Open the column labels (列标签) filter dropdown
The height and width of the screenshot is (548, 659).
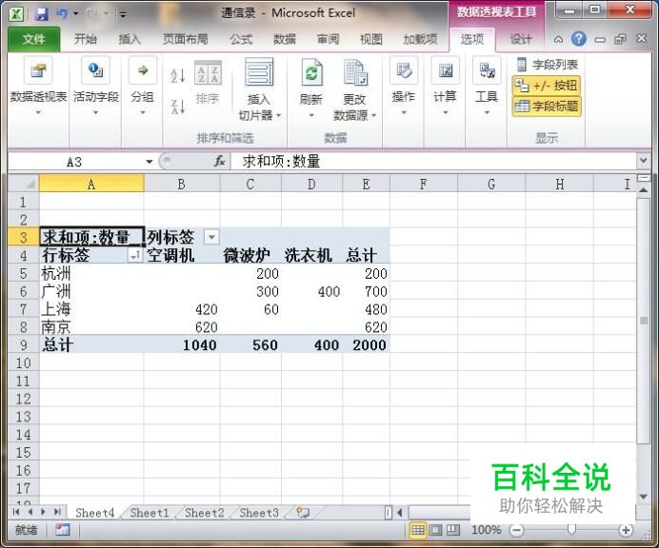pos(211,237)
